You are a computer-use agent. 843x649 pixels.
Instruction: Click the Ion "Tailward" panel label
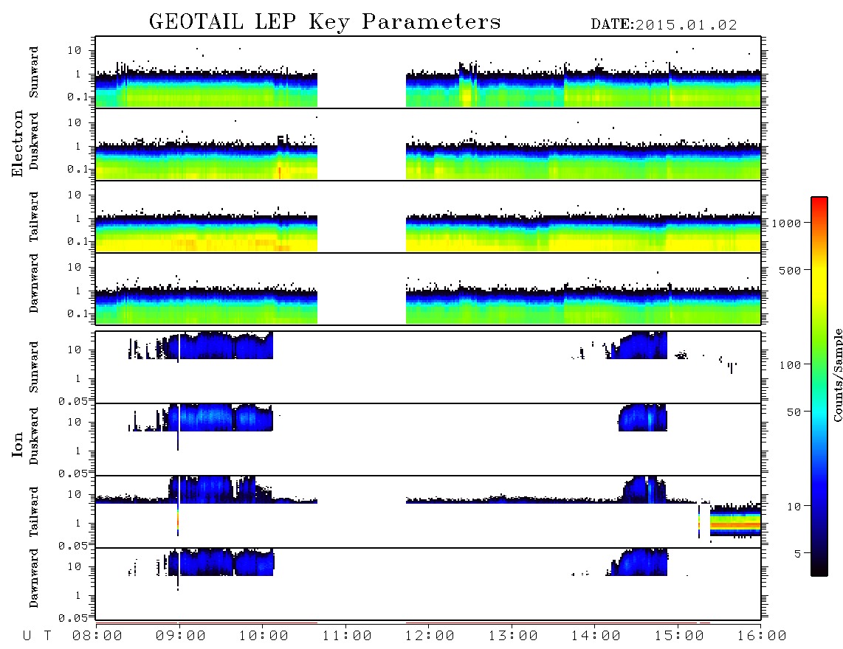34,512
